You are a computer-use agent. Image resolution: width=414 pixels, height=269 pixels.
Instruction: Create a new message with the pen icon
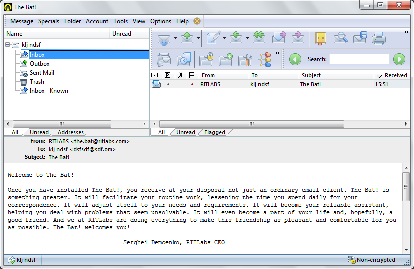click(x=213, y=38)
